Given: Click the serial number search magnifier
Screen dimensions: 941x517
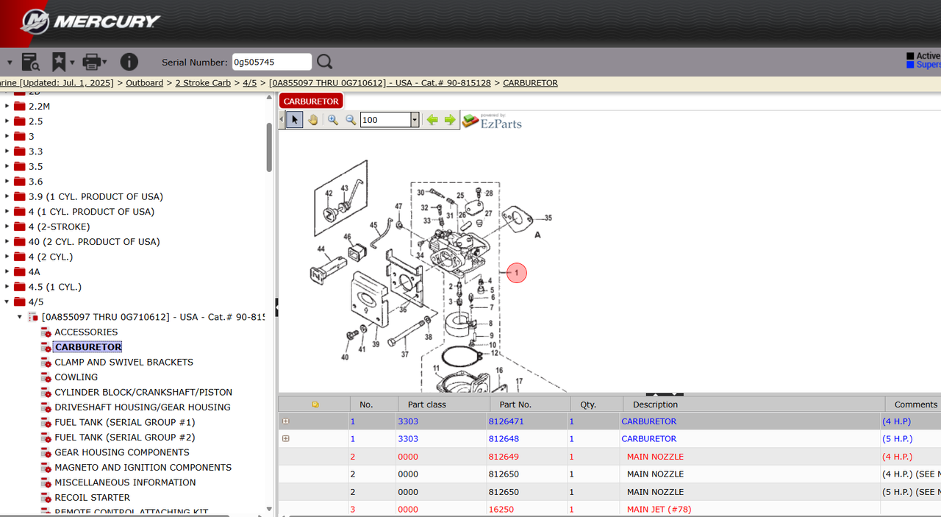Looking at the screenshot, I should [x=324, y=62].
